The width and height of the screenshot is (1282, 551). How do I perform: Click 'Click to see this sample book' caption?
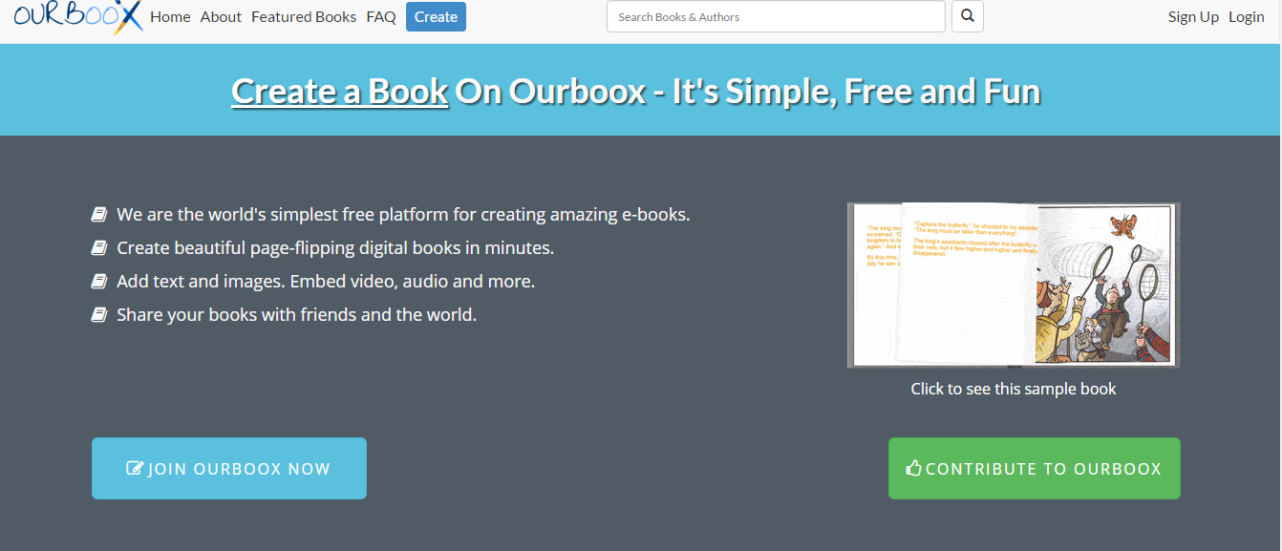pyautogui.click(x=1013, y=389)
